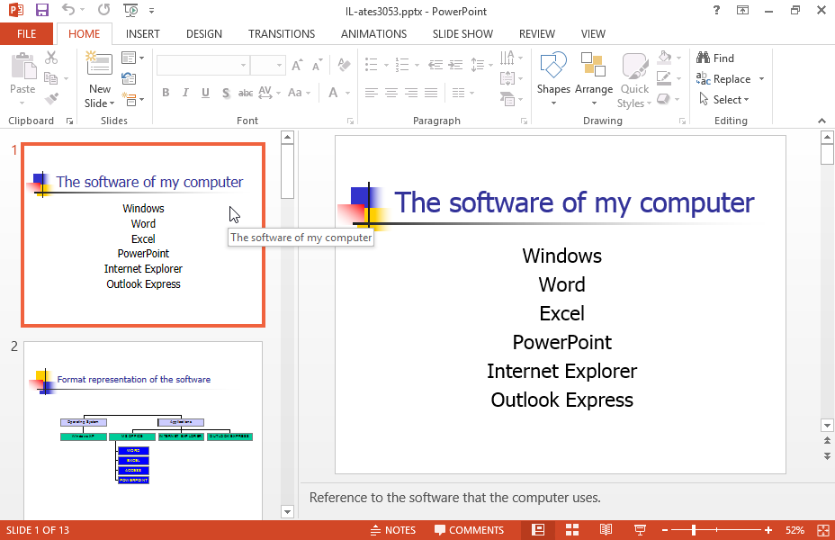This screenshot has height=540, width=835.
Task: Click the Select button in Editing
Action: (723, 100)
